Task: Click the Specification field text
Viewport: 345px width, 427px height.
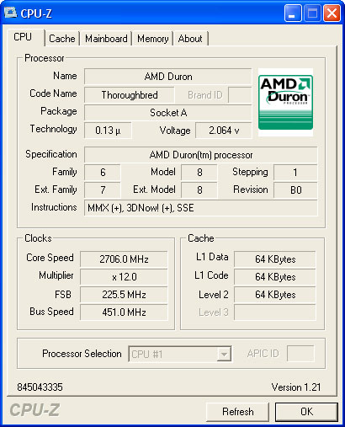Action: point(201,155)
